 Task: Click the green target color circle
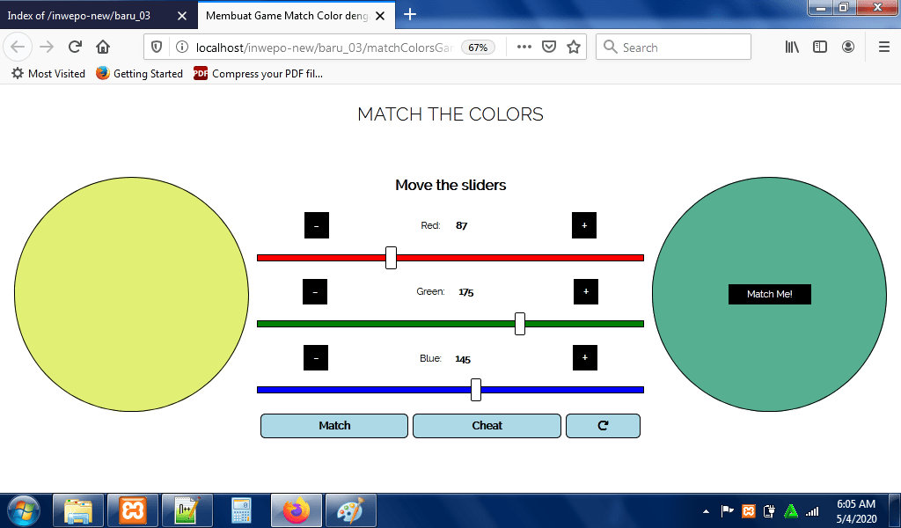coord(769,294)
